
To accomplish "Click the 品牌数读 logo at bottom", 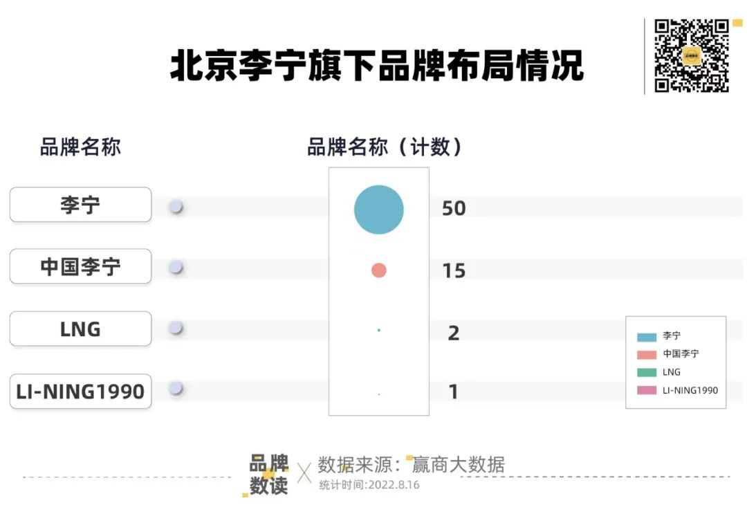I will click(268, 474).
